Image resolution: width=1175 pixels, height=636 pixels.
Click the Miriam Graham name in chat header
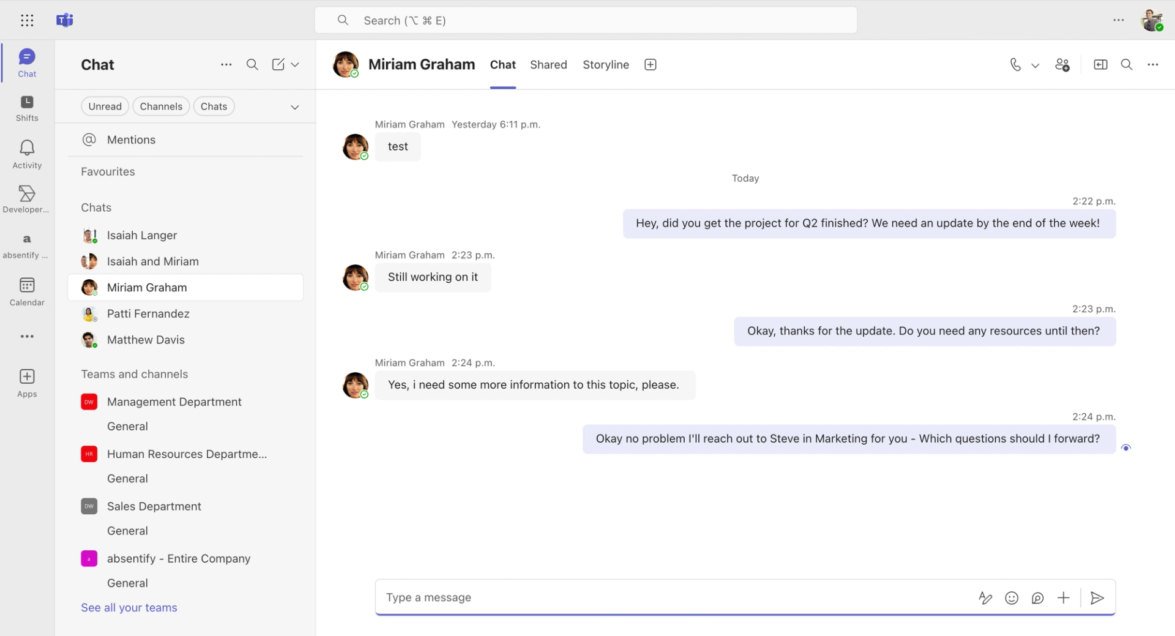(422, 64)
